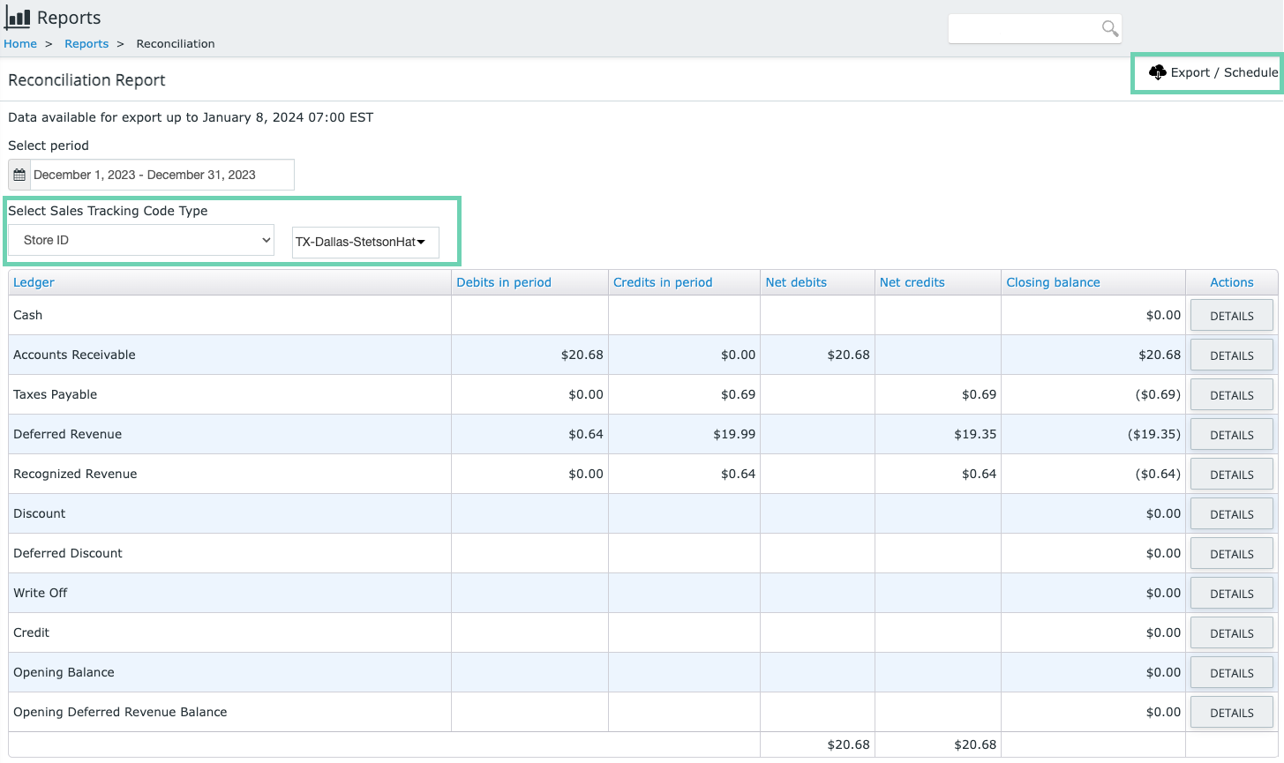Sort by Credits in period header
Screen dimensions: 1284x763
(663, 282)
